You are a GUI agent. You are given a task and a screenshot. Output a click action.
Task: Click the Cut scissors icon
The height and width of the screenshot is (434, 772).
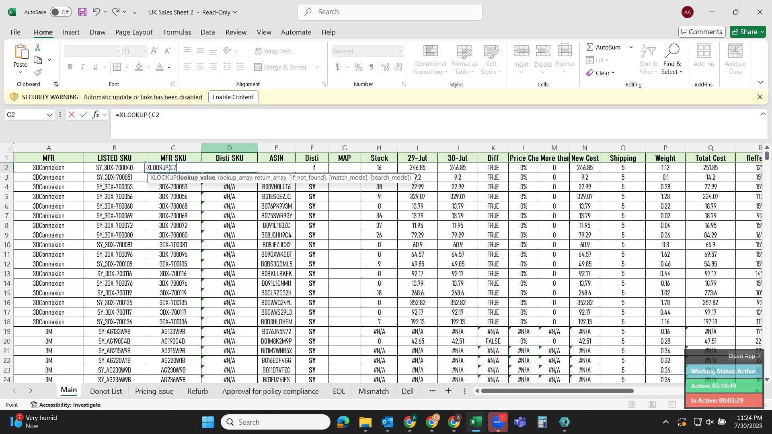click(x=38, y=47)
